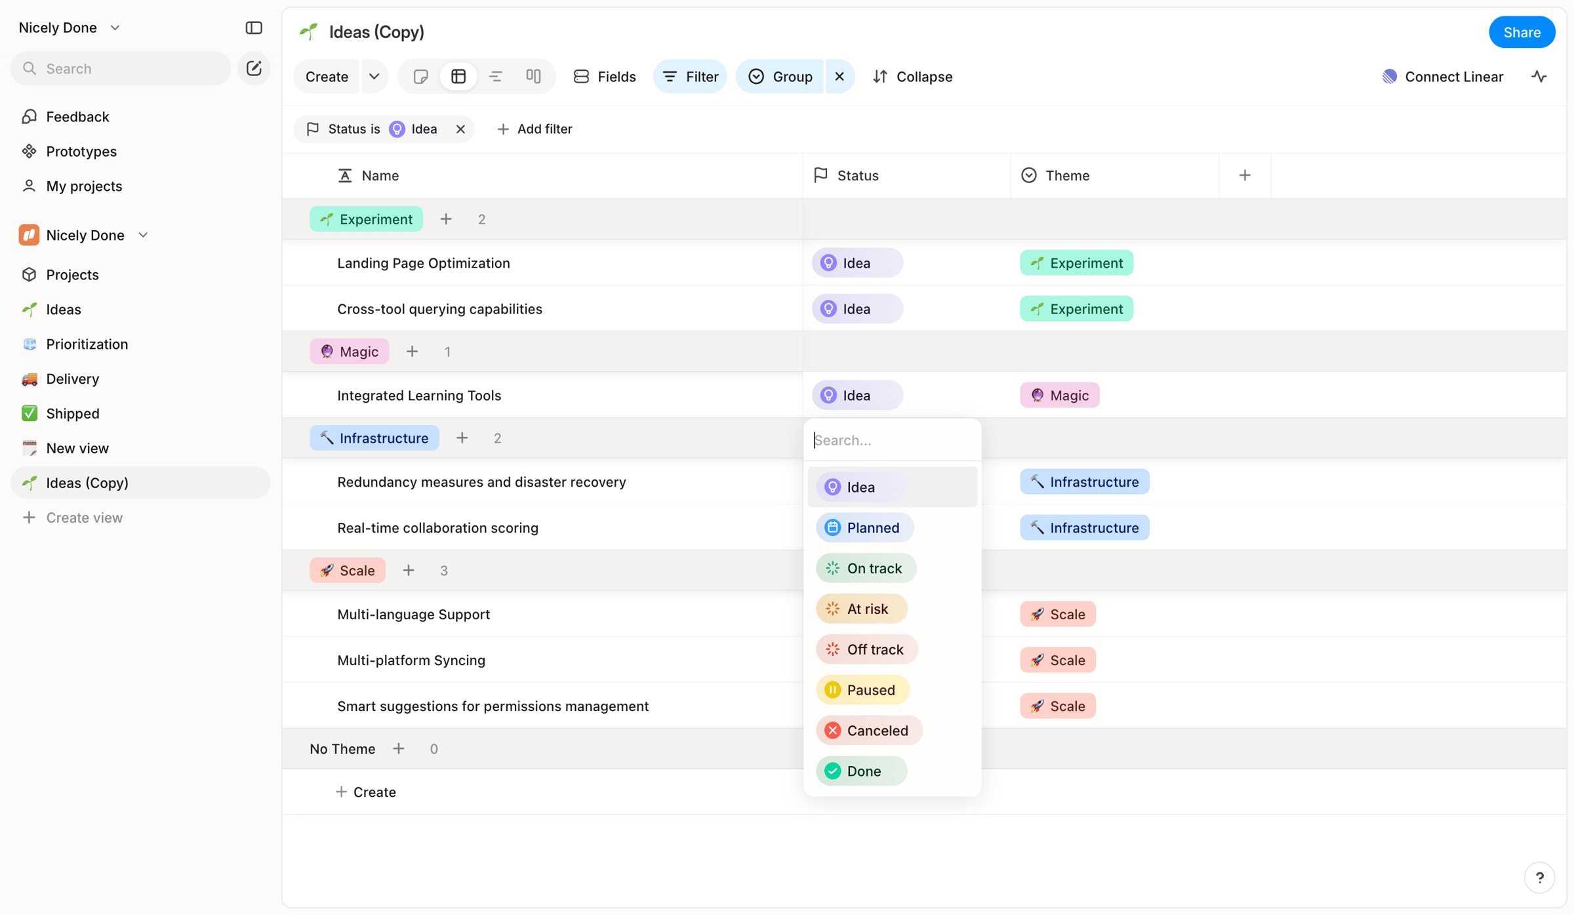Image resolution: width=1574 pixels, height=915 pixels.
Task: Add item to No Theme group
Action: (x=399, y=749)
